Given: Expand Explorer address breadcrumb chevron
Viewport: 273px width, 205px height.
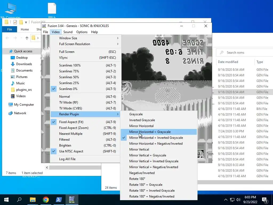Looking at the screenshot, I should 38,38.
